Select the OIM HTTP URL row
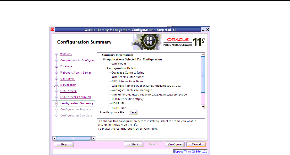This screenshot has height=155, width=290. pos(149,95)
